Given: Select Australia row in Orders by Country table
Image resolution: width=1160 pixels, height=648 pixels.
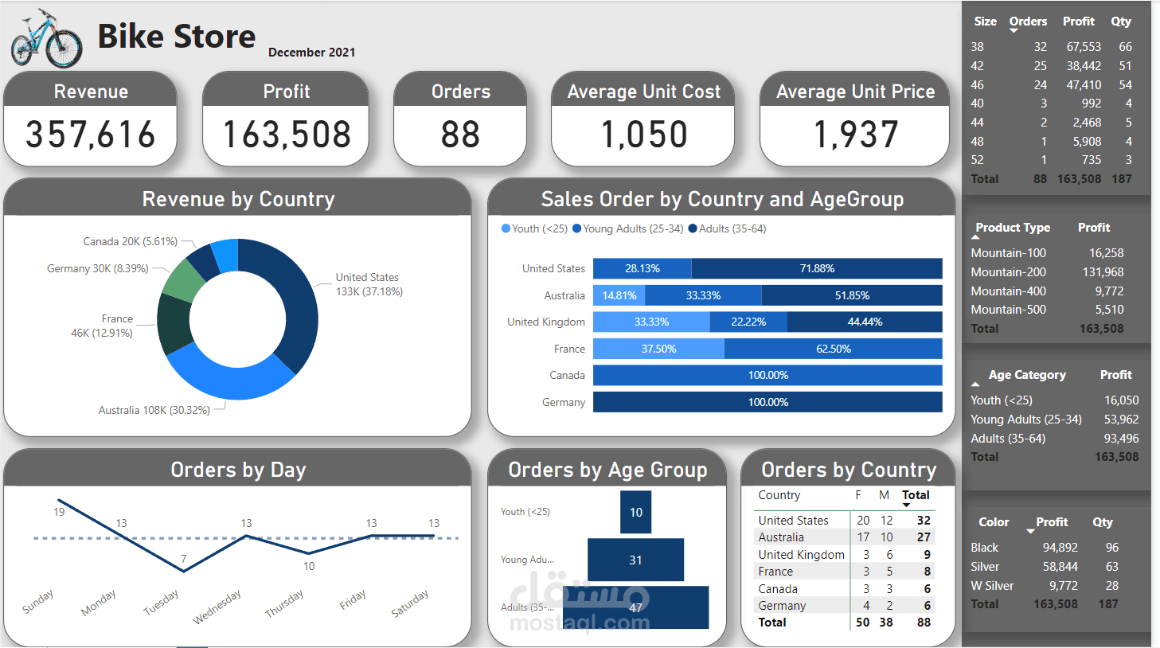Looking at the screenshot, I should click(x=844, y=537).
